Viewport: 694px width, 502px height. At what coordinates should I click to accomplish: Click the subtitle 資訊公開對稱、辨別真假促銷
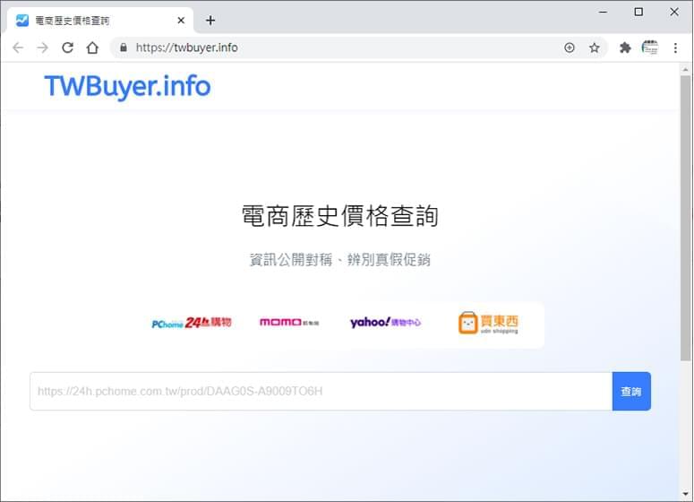point(340,260)
